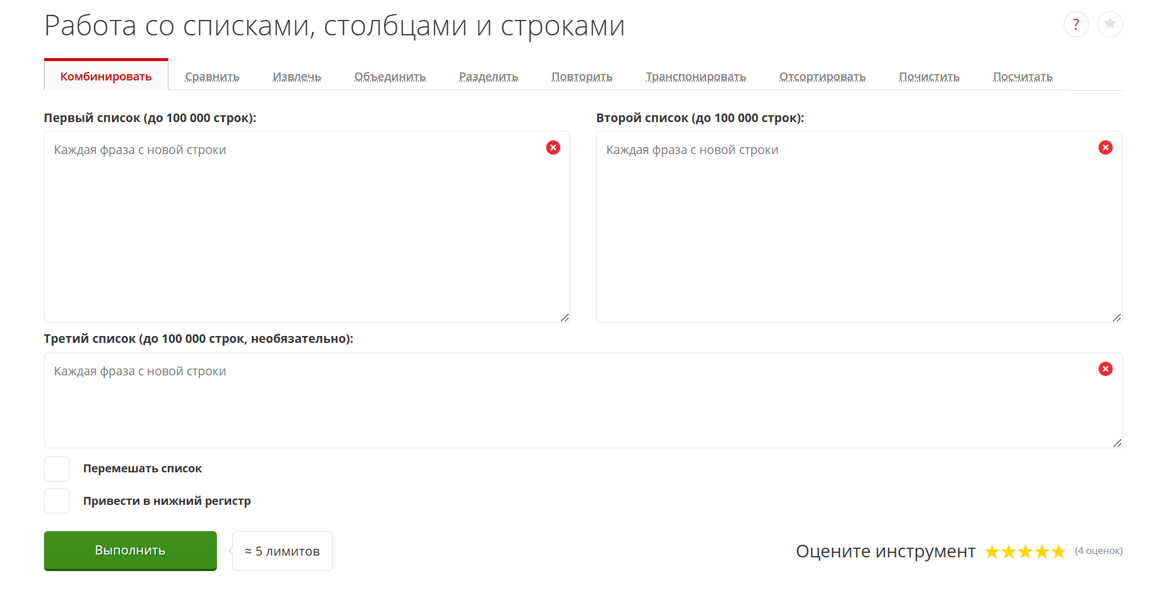This screenshot has width=1155, height=599.
Task: Click the Перемешать список label
Action: [x=143, y=468]
